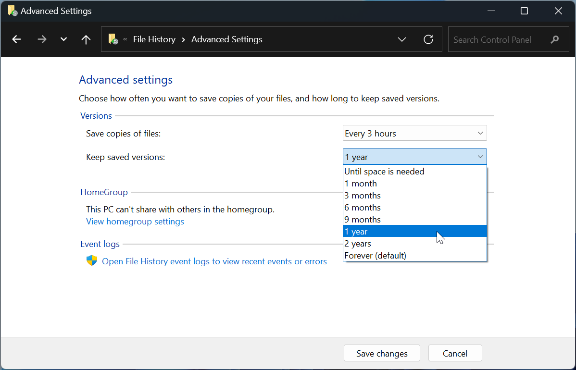
Task: Click the "Save changes" button
Action: pos(382,353)
